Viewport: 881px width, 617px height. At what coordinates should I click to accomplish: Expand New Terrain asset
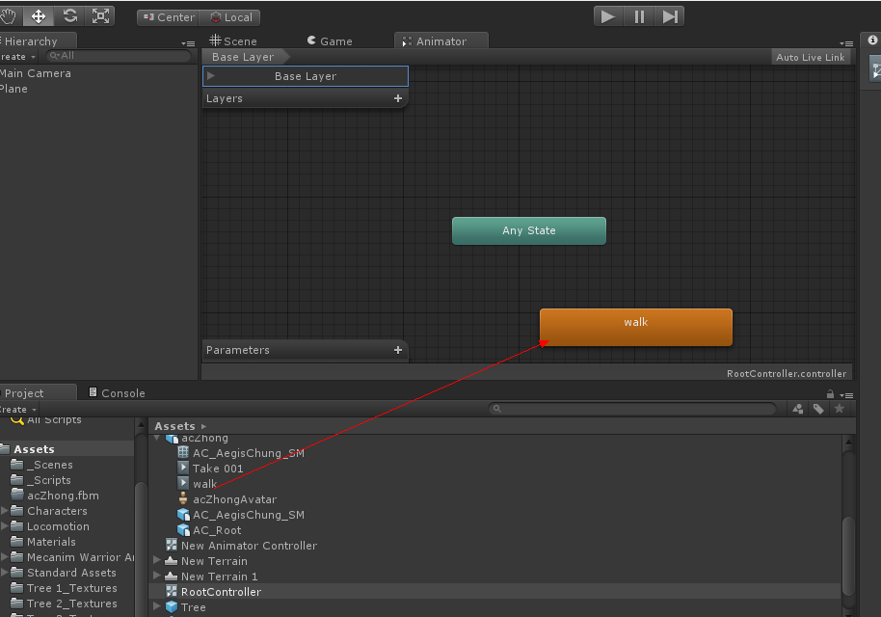point(157,560)
